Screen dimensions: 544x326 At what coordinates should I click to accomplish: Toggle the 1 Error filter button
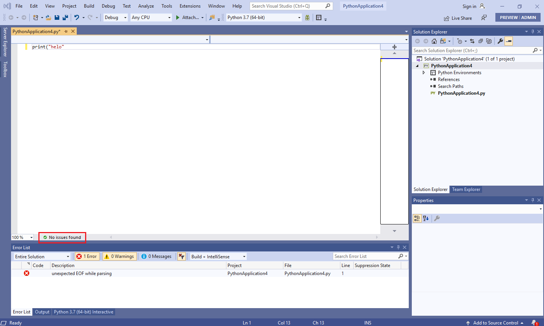point(87,256)
